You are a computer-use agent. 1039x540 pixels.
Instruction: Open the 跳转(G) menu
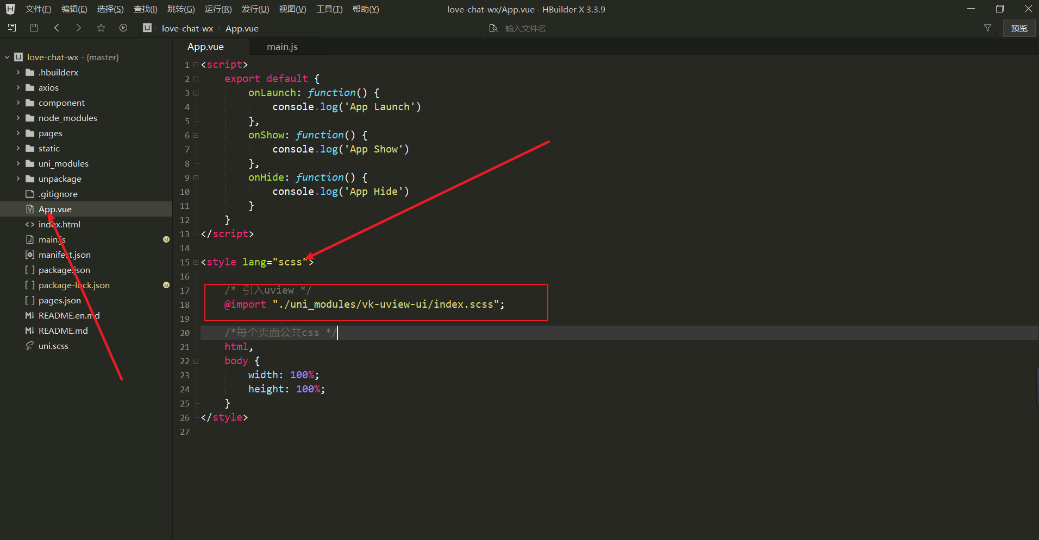tap(181, 9)
